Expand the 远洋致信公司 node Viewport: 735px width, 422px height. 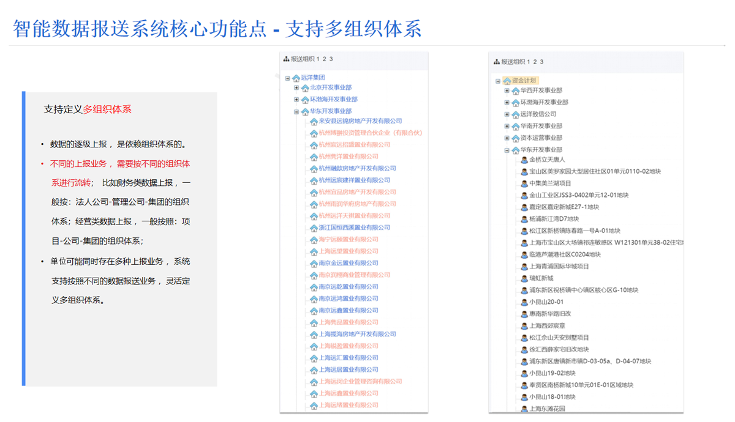coord(507,114)
